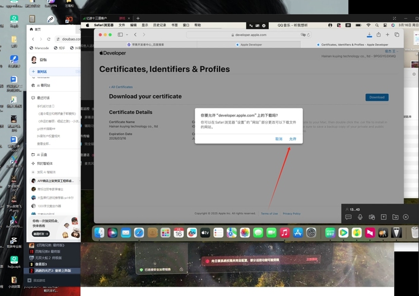Open Safari from the Dock
The height and width of the screenshot is (296, 419).
tap(139, 233)
